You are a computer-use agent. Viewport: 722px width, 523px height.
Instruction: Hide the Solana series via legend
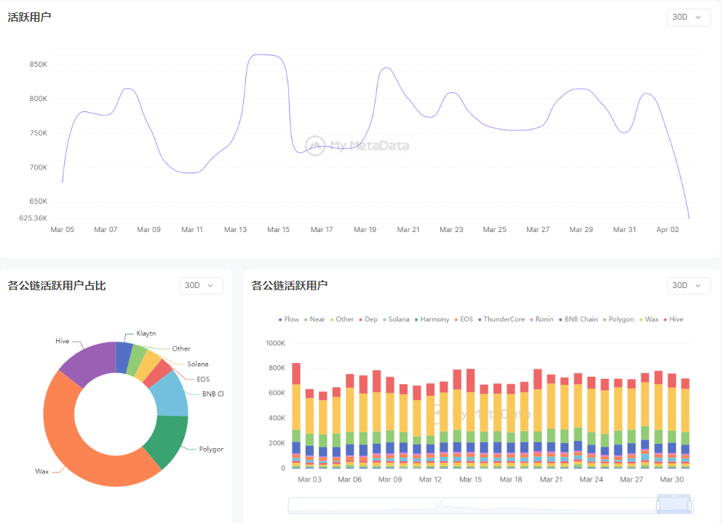pos(394,319)
